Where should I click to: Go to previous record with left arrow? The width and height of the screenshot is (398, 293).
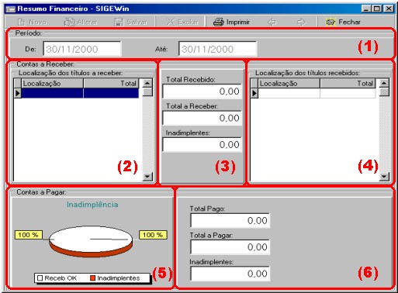pyautogui.click(x=272, y=22)
